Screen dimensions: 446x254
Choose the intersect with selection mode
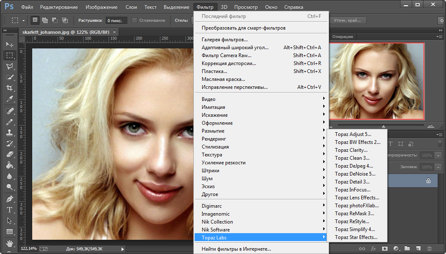[x=65, y=20]
